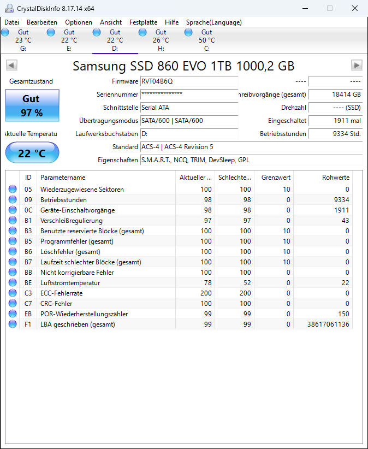Click the Laufwerksbuchstaben field D:
This screenshot has width=368, height=449.
(x=189, y=134)
